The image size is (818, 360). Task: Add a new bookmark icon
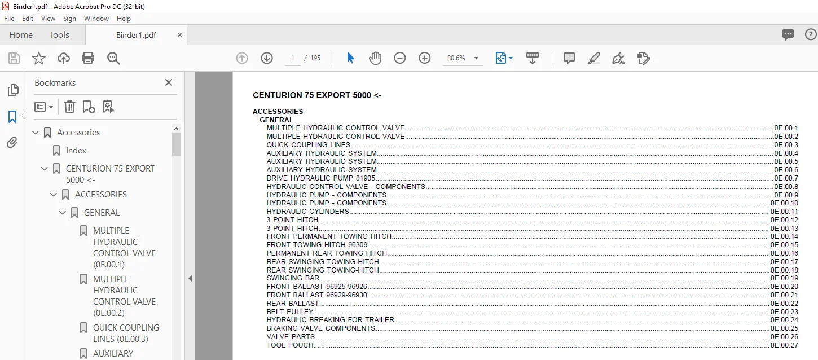click(89, 107)
